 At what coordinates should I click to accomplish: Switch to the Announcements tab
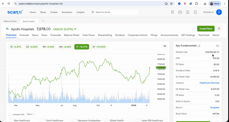(x=169, y=35)
